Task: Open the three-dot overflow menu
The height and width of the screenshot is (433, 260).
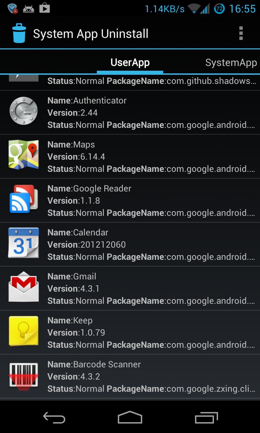Action: coord(241,33)
